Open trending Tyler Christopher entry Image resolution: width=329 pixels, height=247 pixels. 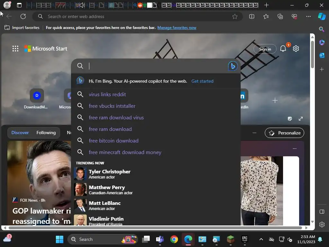pos(156,174)
